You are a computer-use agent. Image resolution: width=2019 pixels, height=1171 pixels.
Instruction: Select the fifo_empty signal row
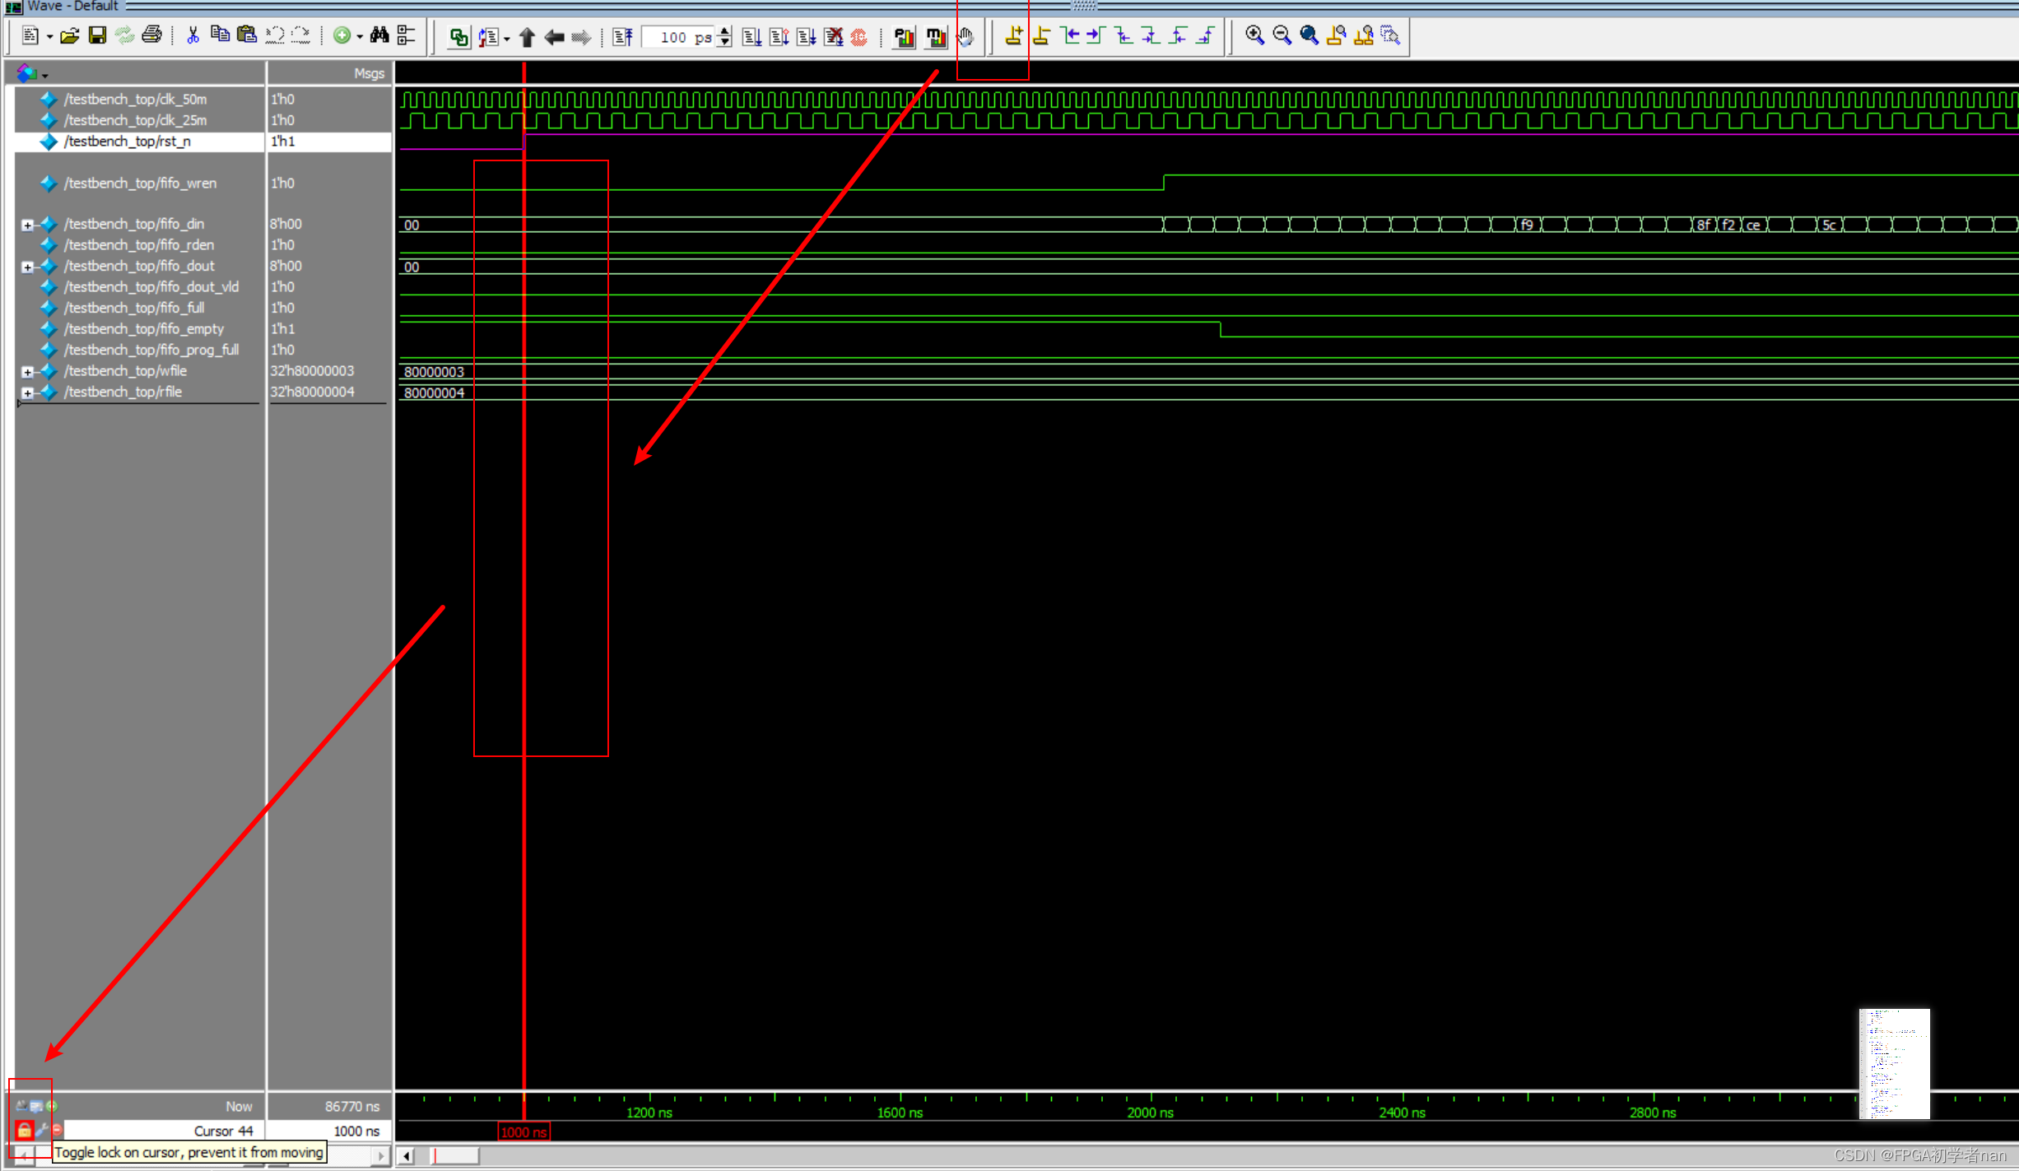[143, 328]
